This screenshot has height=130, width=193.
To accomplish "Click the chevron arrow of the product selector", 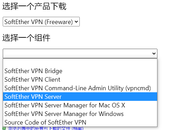I will (76, 22).
